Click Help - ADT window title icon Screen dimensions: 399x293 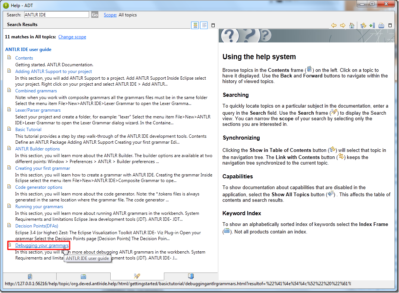6,5
